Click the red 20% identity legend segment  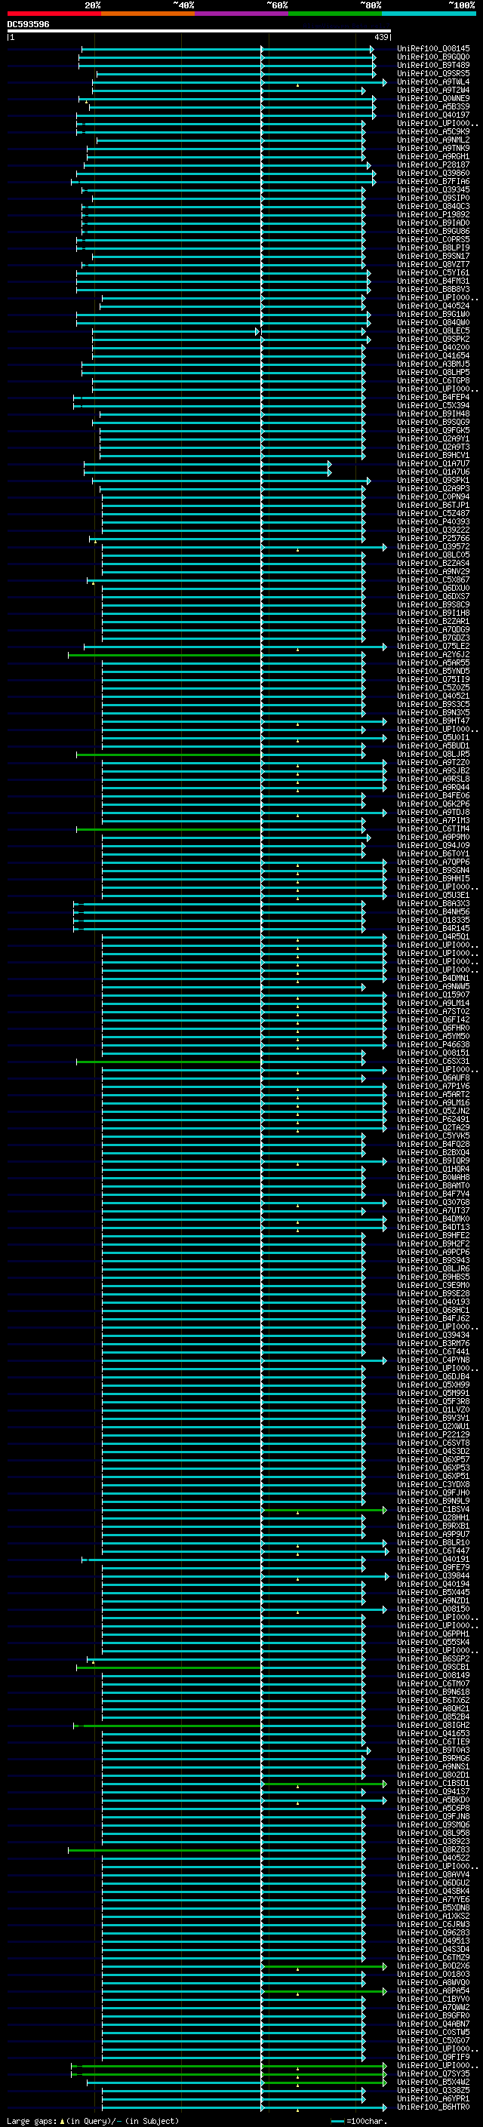pos(54,14)
